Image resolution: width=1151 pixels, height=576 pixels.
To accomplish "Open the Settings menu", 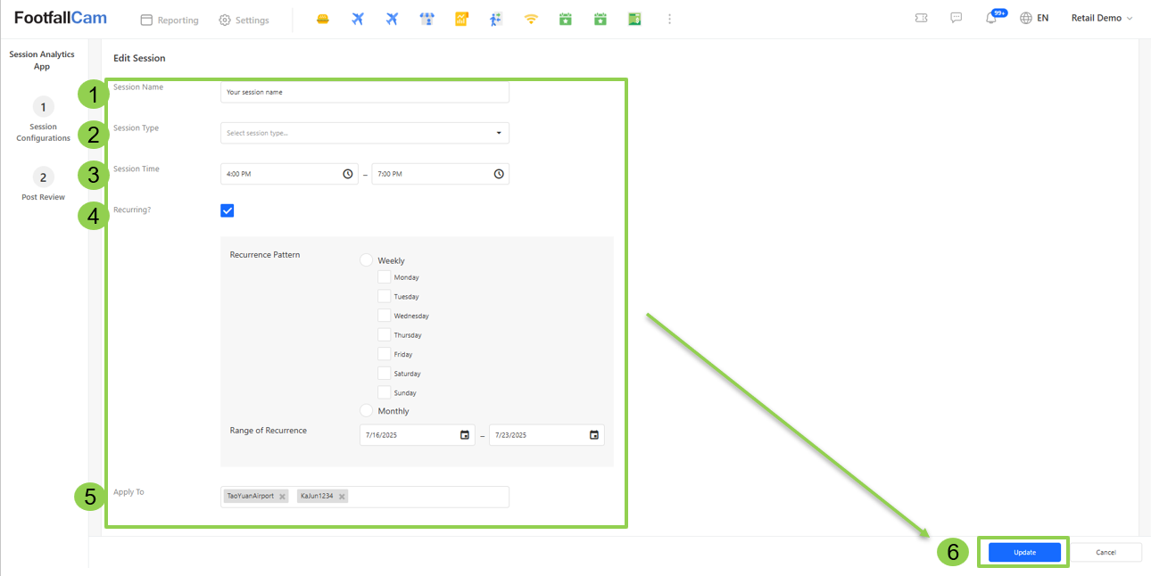I will coord(244,20).
